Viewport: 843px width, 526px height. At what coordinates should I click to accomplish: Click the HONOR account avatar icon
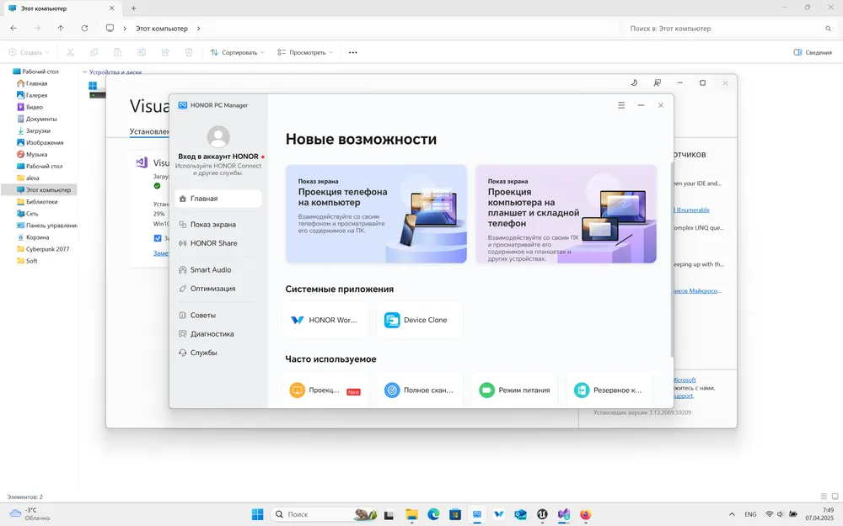218,136
